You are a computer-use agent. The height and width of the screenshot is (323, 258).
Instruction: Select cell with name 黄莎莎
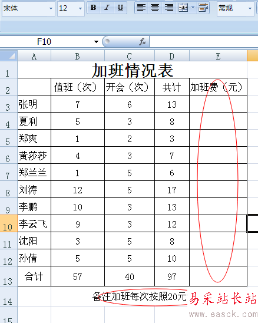tap(34, 155)
